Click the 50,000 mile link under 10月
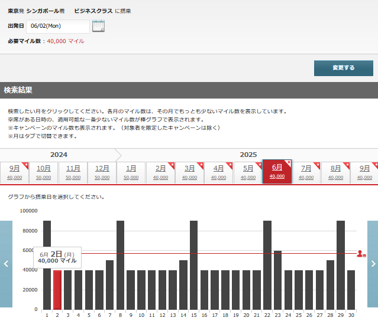The width and height of the screenshot is (378, 321). tap(44, 177)
